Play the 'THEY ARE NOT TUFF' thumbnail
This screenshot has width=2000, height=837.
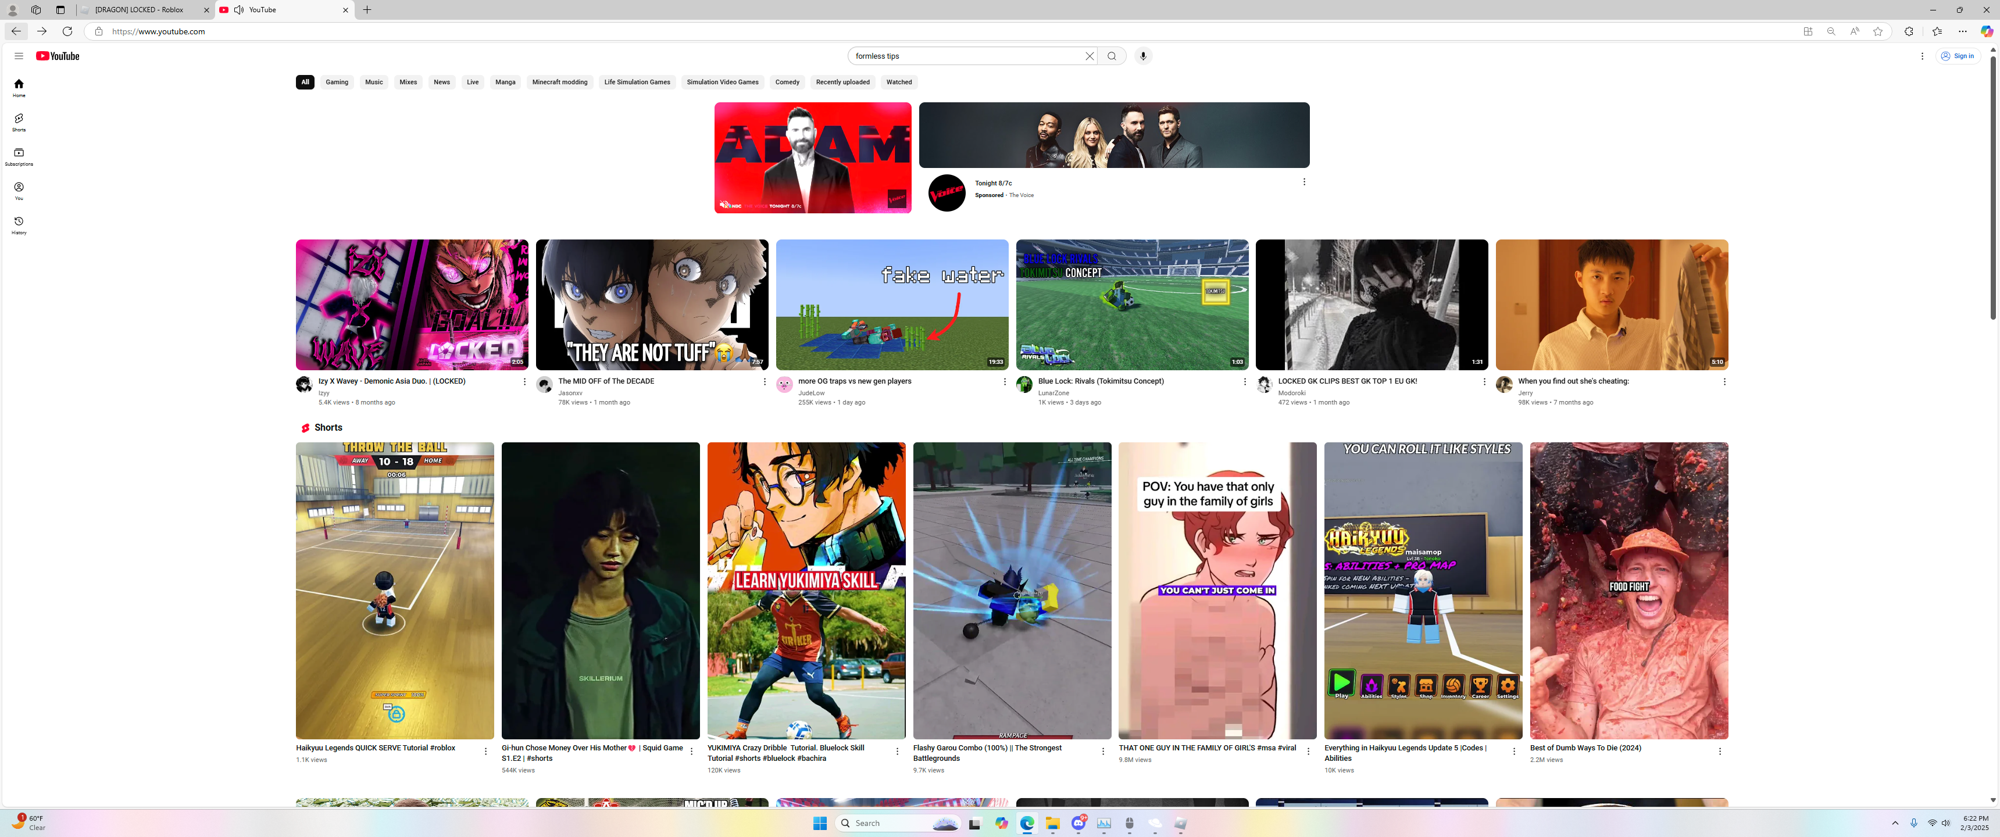tap(652, 305)
